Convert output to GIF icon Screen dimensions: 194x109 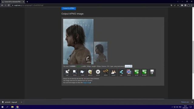point(136,73)
